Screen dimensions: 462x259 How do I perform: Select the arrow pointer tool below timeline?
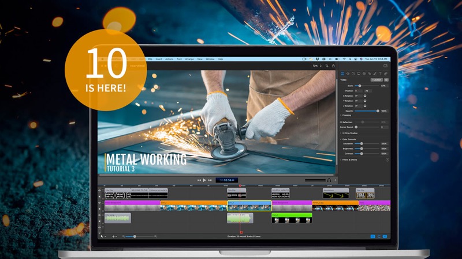103,237
